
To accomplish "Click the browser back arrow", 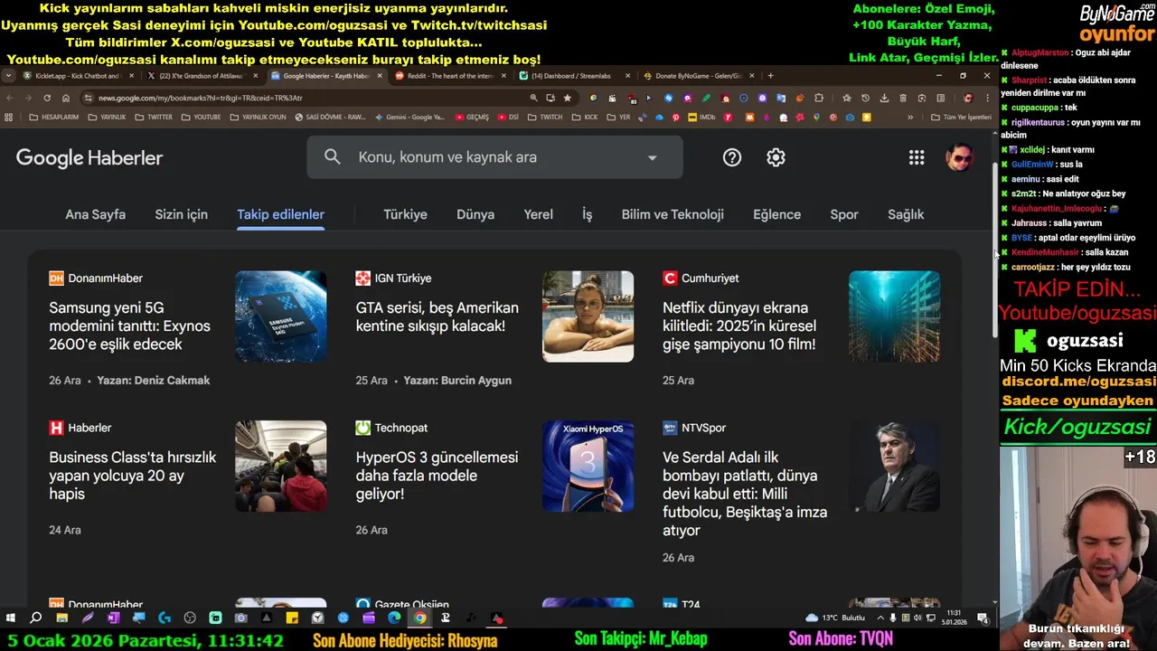I will tap(10, 98).
